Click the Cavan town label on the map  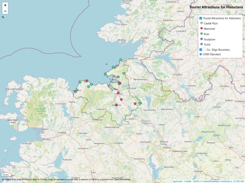(x=197, y=117)
